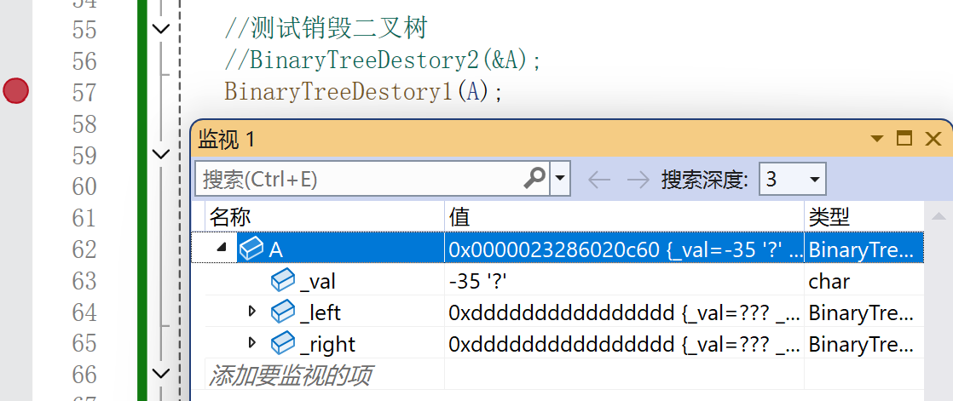Open the 监视 1 window options dropdown
The width and height of the screenshot is (953, 401).
(875, 139)
